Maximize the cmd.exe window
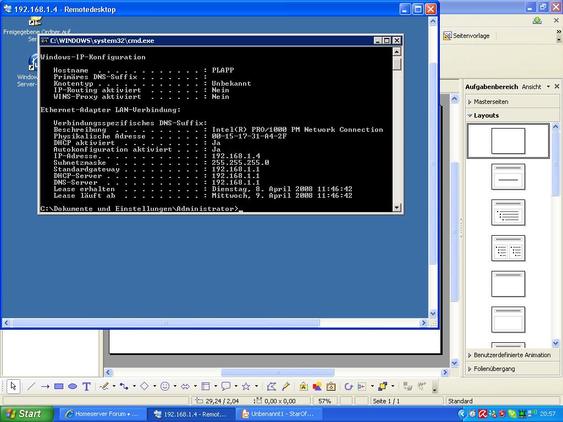Image resolution: width=563 pixels, height=422 pixels. pos(387,41)
